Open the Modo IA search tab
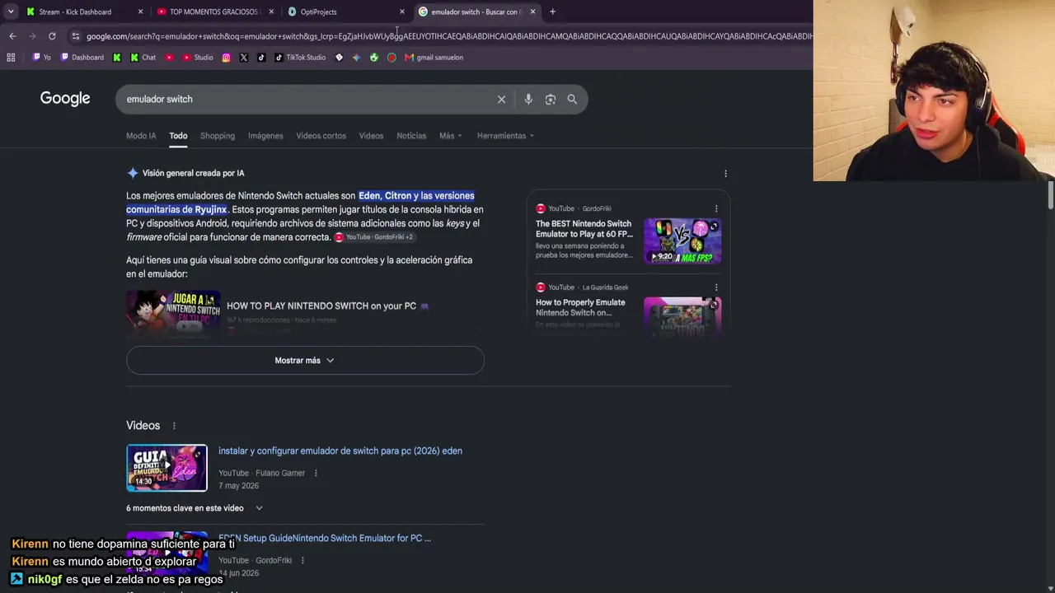This screenshot has height=593, width=1055. (x=141, y=136)
